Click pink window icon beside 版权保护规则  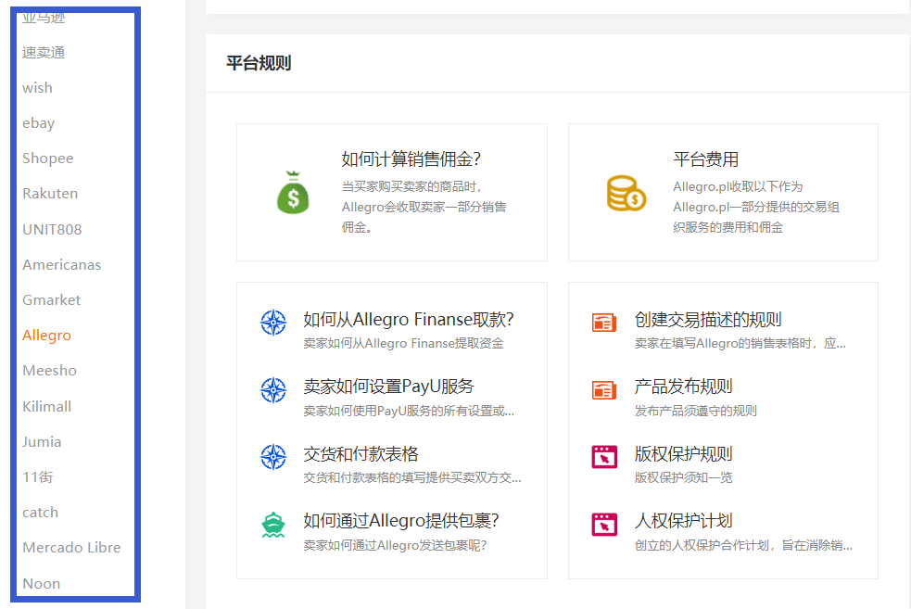click(x=604, y=457)
